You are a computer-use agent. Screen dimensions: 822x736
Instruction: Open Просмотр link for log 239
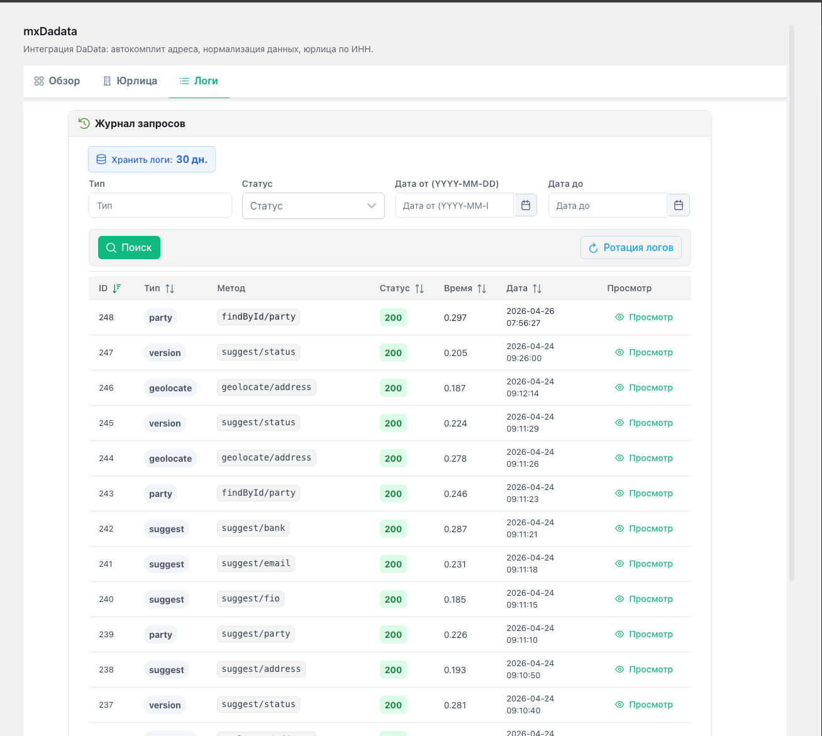644,634
